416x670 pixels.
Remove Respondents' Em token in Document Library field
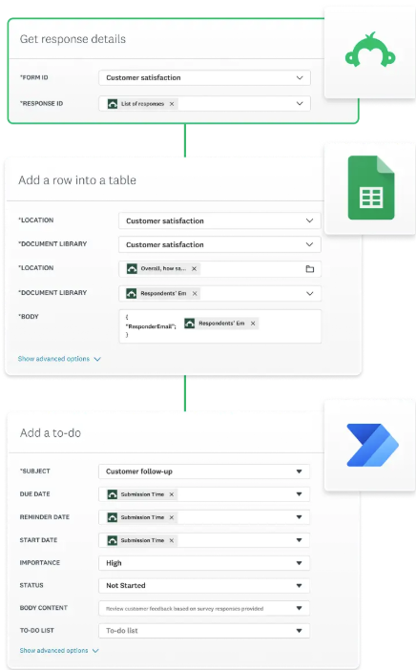195,294
